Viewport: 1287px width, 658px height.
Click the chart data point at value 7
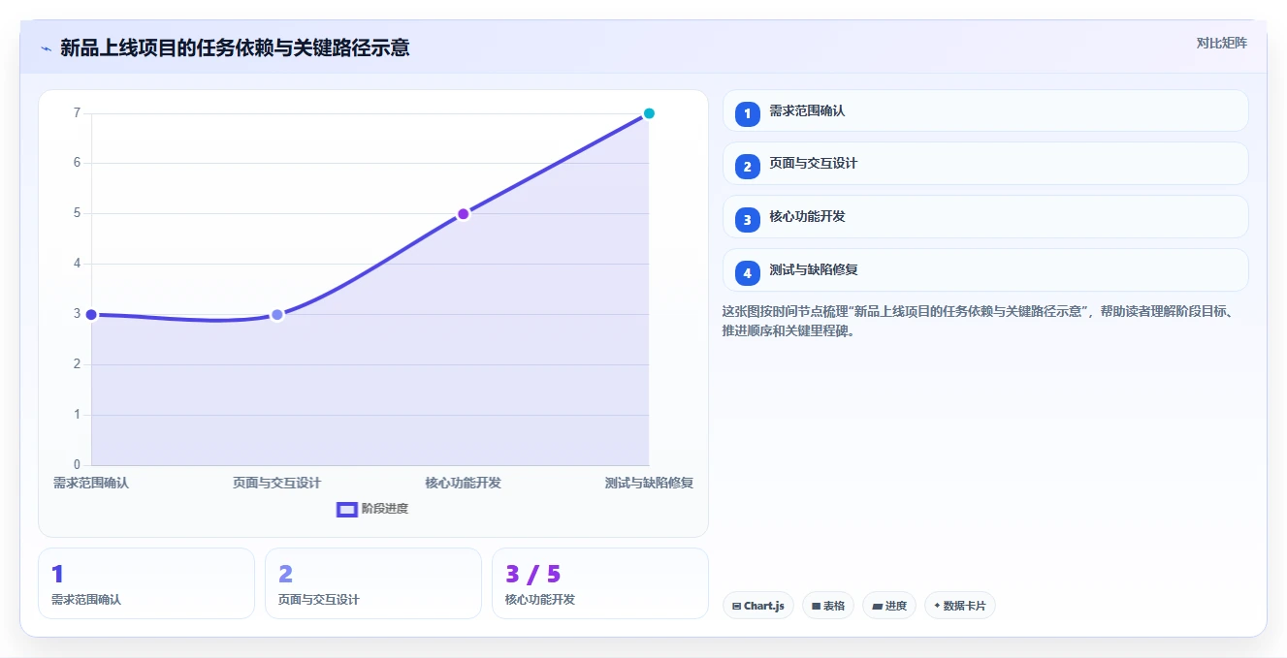pos(649,113)
